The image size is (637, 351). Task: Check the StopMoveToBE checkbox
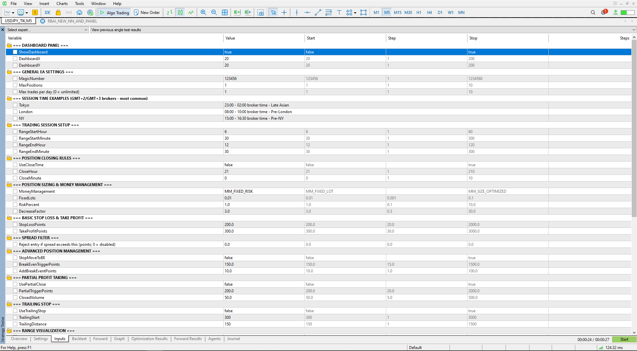15,258
